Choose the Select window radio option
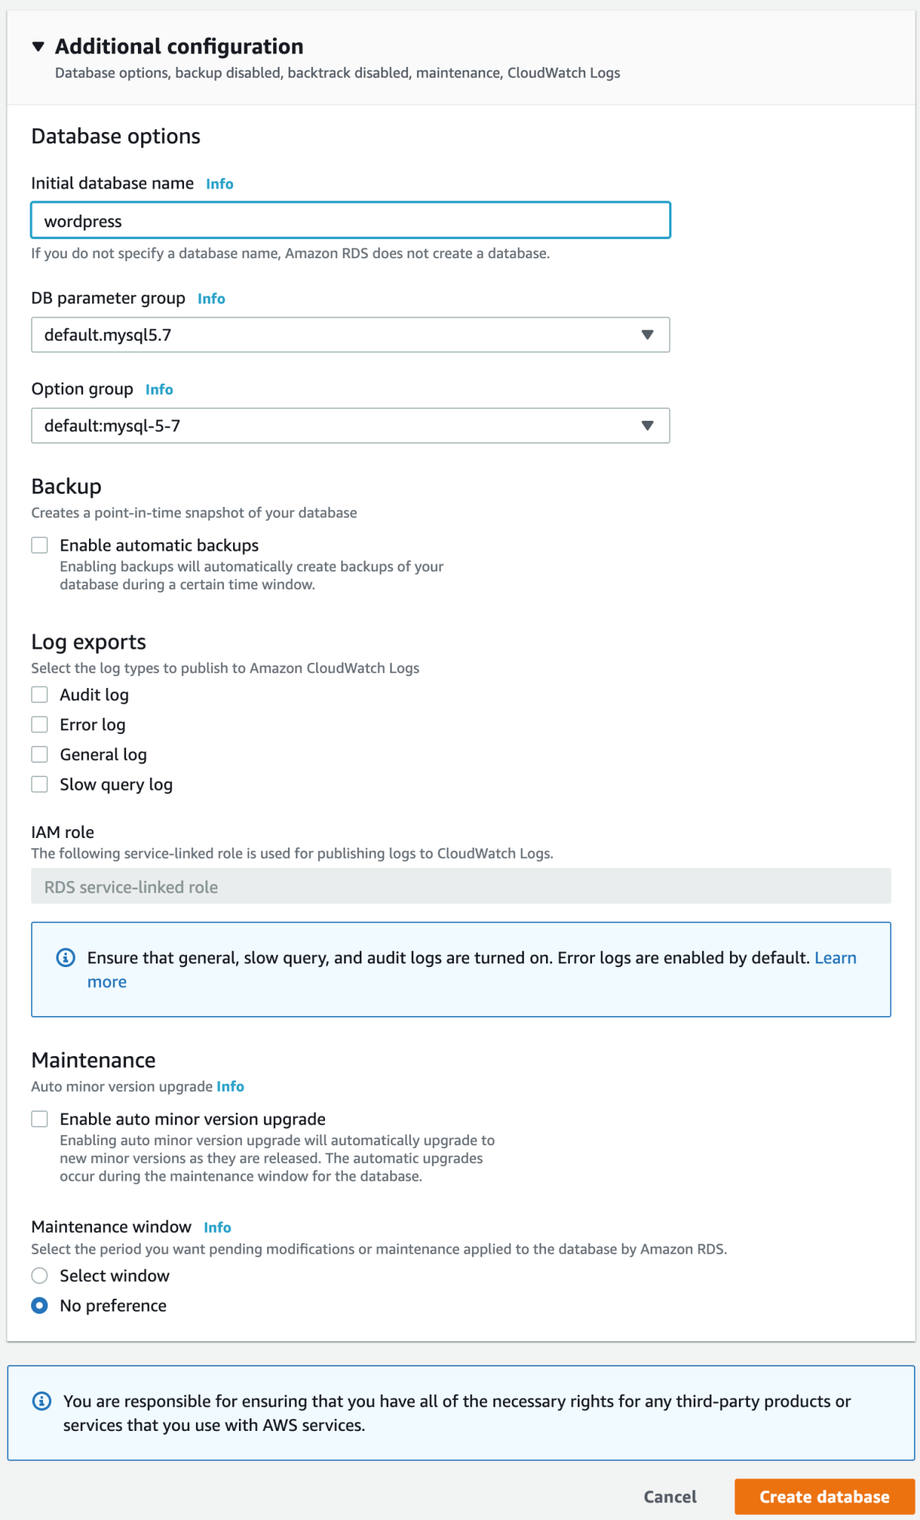 [x=40, y=1276]
